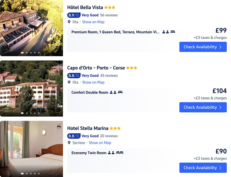Show Capo d'Orto - Porto - Corse on the map

(93, 82)
